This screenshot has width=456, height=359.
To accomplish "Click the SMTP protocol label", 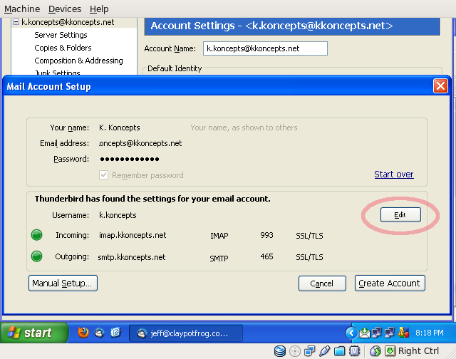I will [x=219, y=258].
